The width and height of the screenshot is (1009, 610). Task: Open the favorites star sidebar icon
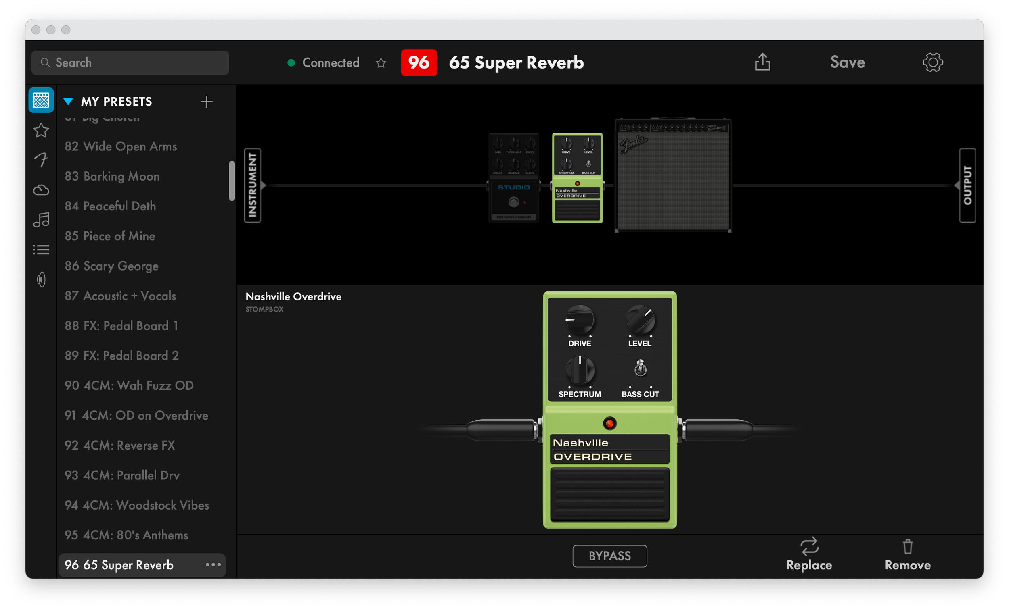click(x=41, y=131)
